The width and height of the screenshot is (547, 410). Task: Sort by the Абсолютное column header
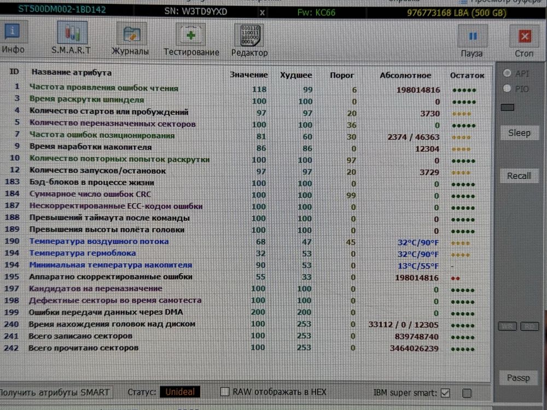click(x=405, y=75)
